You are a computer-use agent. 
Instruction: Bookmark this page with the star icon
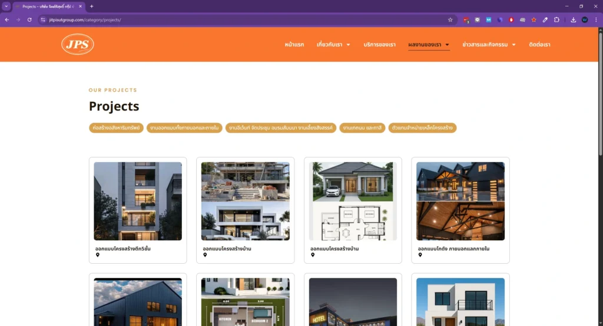[x=450, y=19]
